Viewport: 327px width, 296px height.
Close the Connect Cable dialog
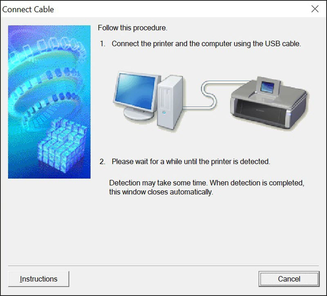pyautogui.click(x=315, y=9)
